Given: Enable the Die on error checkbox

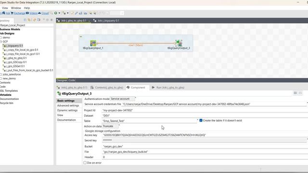Looking at the screenshot, I should (85, 163).
